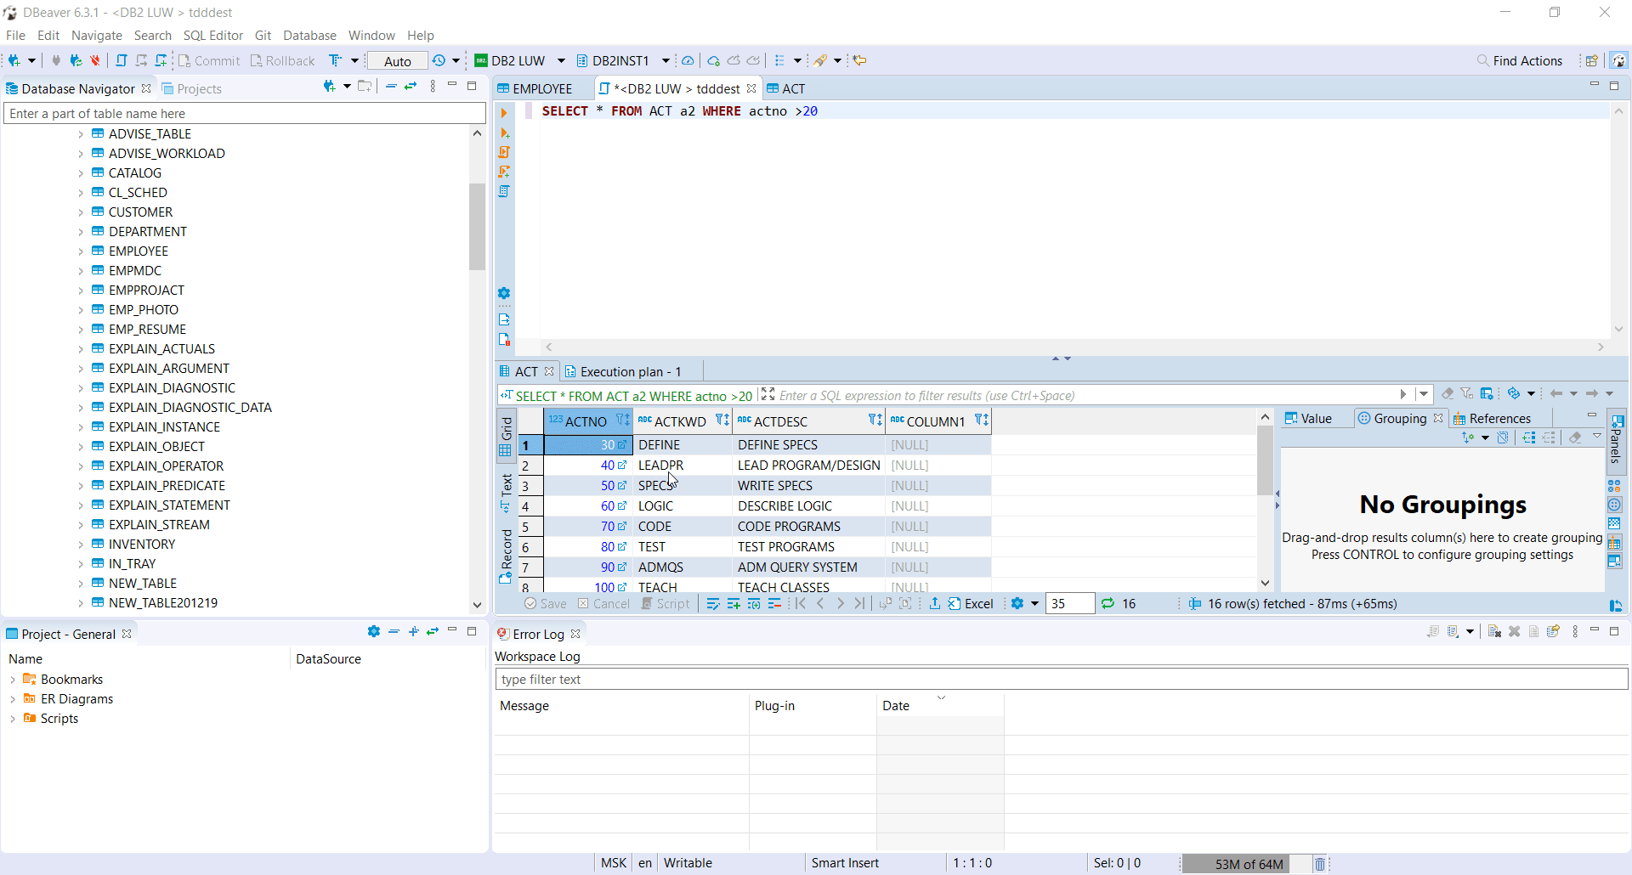The width and height of the screenshot is (1632, 875).
Task: Click the add row icon in results toolbar
Action: [734, 604]
